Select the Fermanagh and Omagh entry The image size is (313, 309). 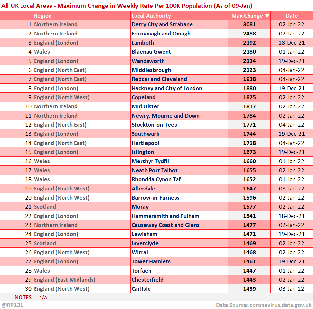click(161, 34)
